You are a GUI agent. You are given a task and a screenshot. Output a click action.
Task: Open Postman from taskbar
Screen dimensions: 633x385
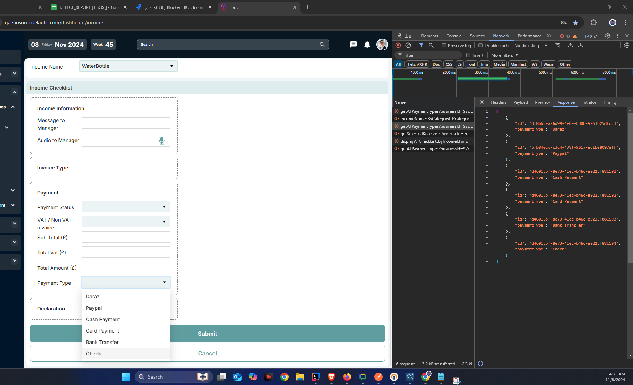379,377
